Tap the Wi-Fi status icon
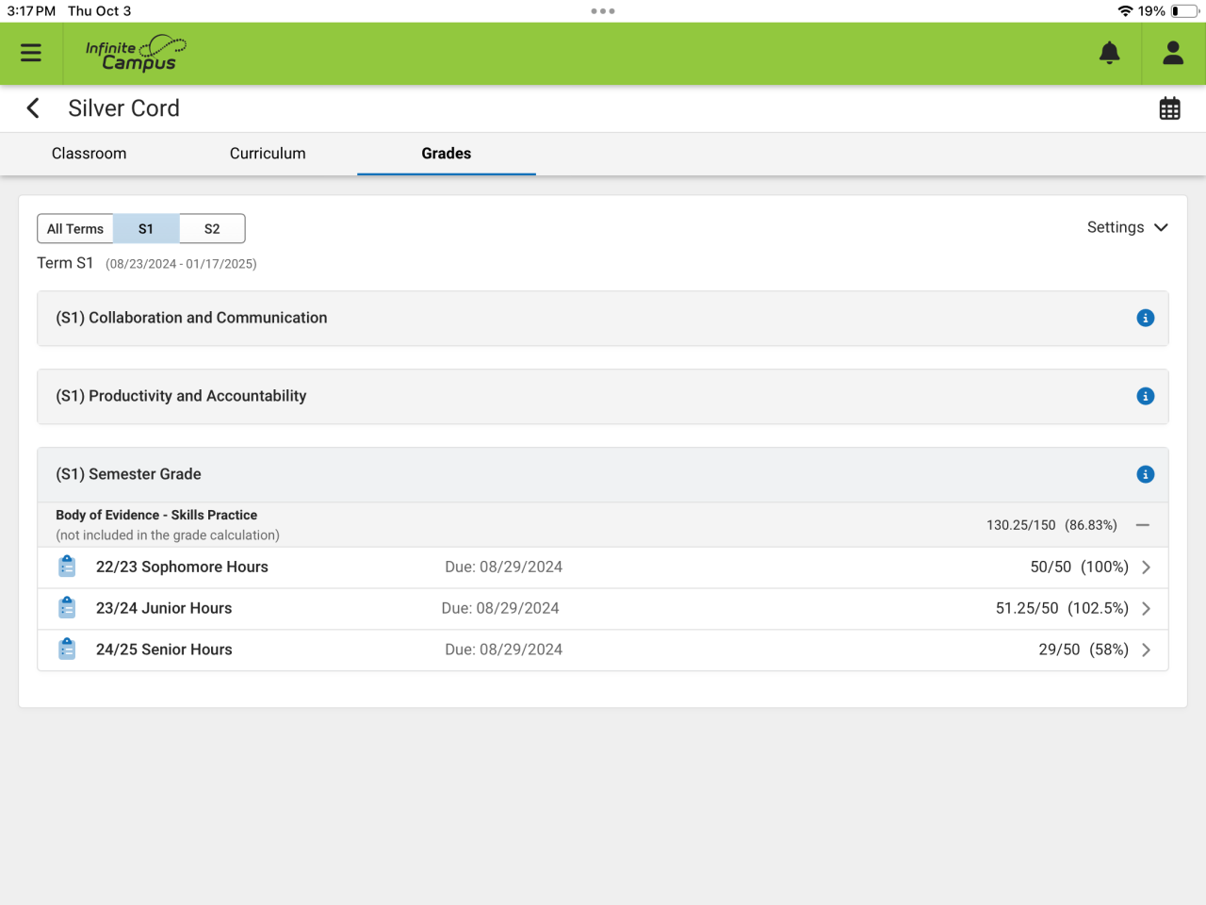This screenshot has height=905, width=1206. [1125, 11]
